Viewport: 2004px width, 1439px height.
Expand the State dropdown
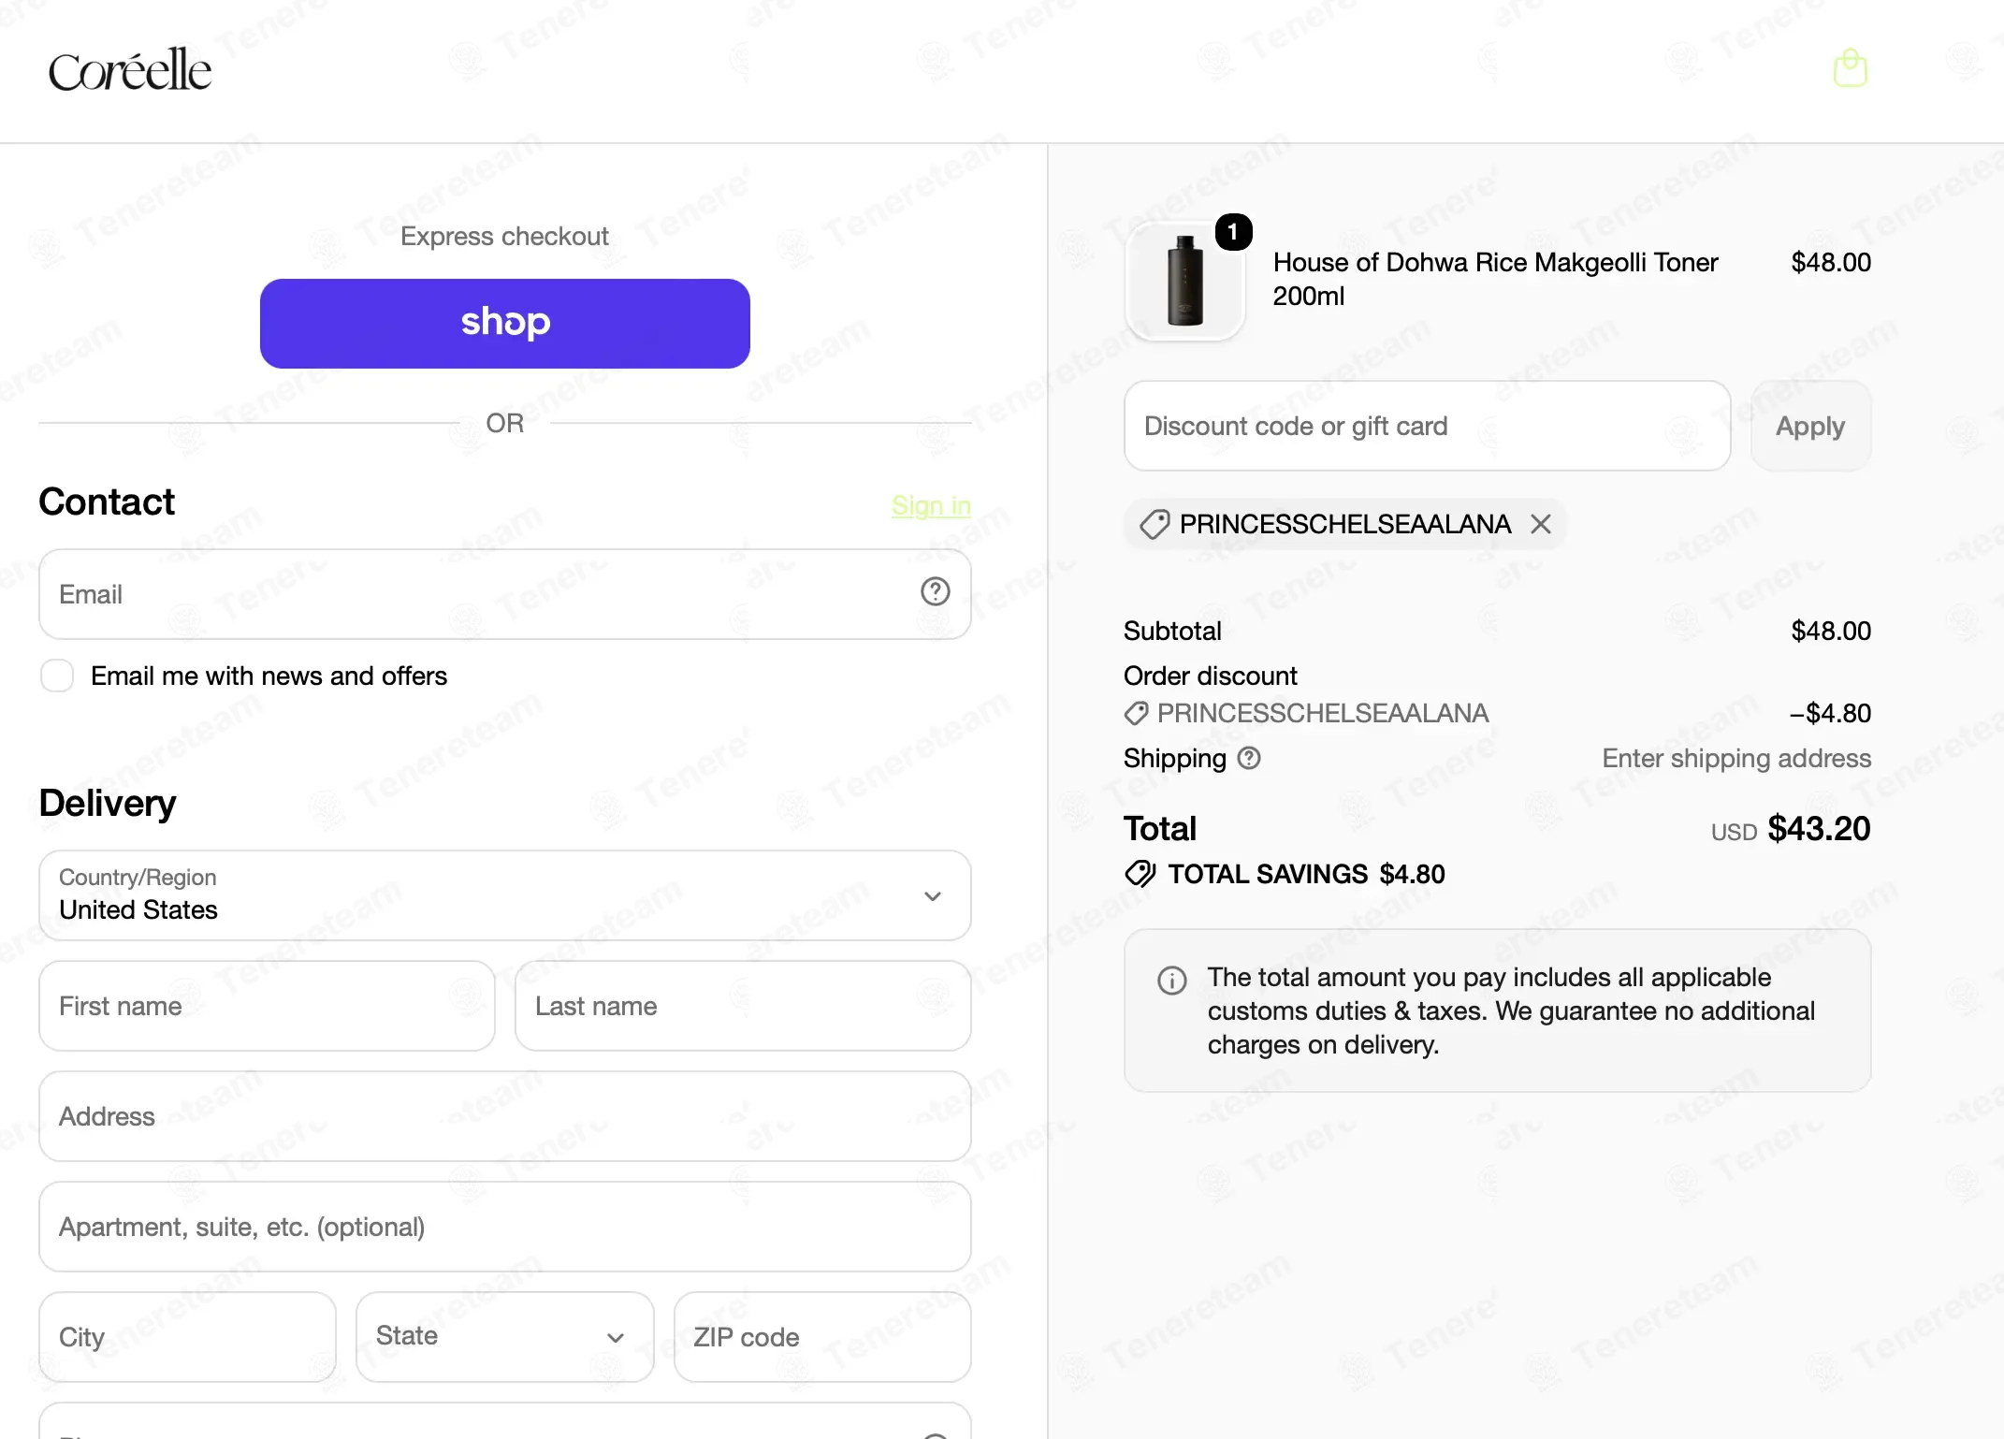(x=505, y=1336)
